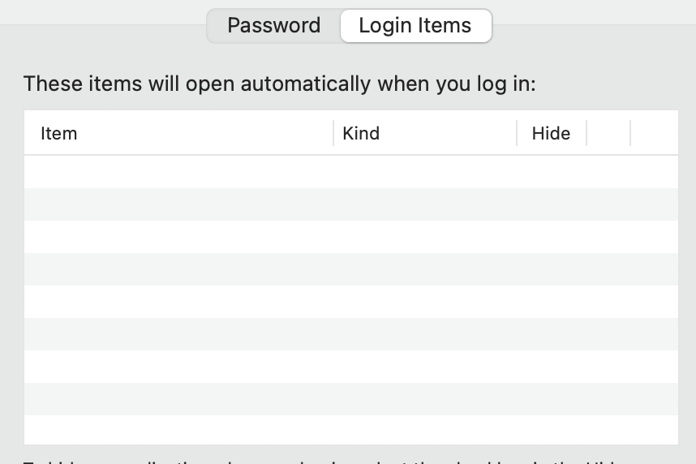The height and width of the screenshot is (464, 696).
Task: Select the seventh empty row in the table
Action: point(350,367)
